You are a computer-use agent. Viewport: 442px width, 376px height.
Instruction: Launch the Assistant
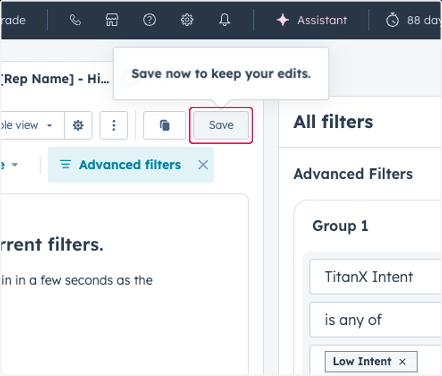tap(312, 20)
